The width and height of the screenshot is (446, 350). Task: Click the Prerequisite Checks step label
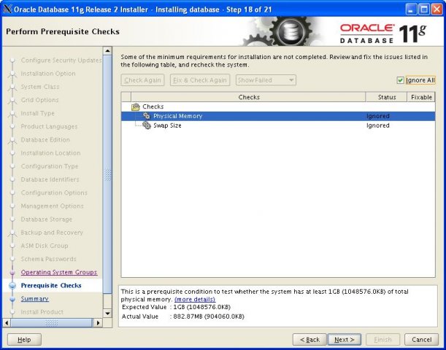click(x=51, y=286)
